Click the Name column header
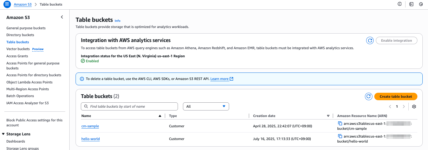The image size is (428, 150). coord(86,116)
